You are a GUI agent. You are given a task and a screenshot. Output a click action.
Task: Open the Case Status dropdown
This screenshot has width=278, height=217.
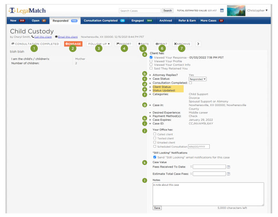[x=198, y=79]
